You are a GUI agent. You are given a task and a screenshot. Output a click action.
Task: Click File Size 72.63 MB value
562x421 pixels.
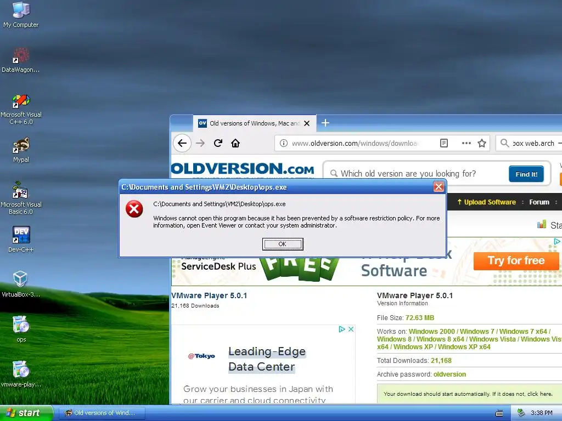[420, 318]
